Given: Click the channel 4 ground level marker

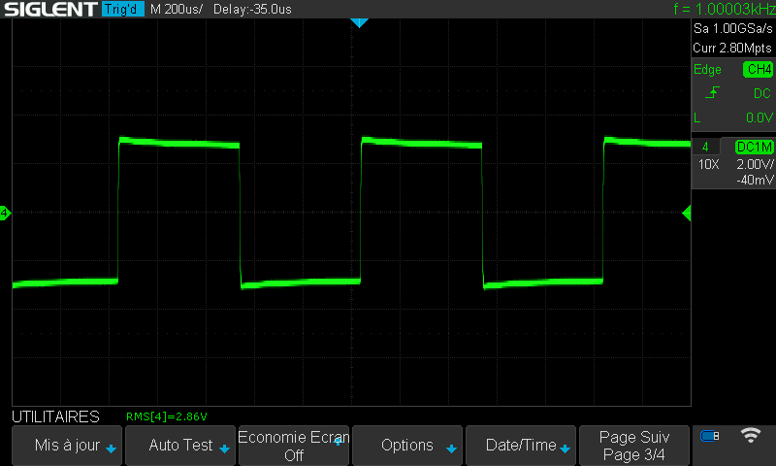Looking at the screenshot, I should click(5, 213).
